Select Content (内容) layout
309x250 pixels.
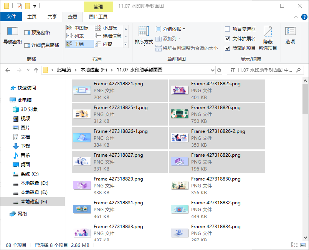[104, 44]
